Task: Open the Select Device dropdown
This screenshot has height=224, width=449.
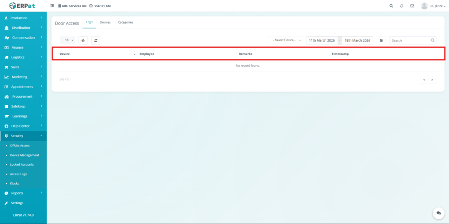Action: tap(287, 40)
